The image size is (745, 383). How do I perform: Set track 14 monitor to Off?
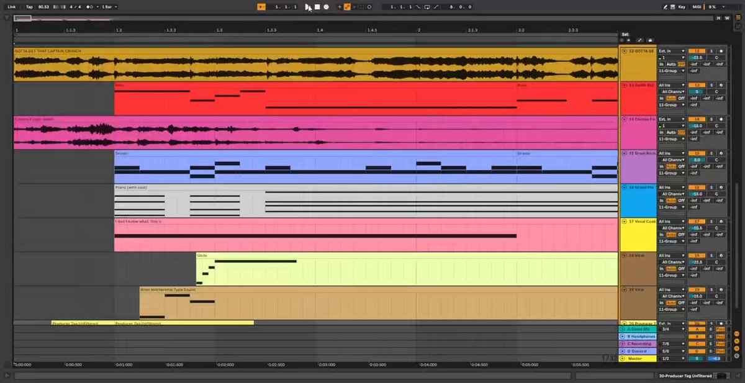tap(681, 132)
